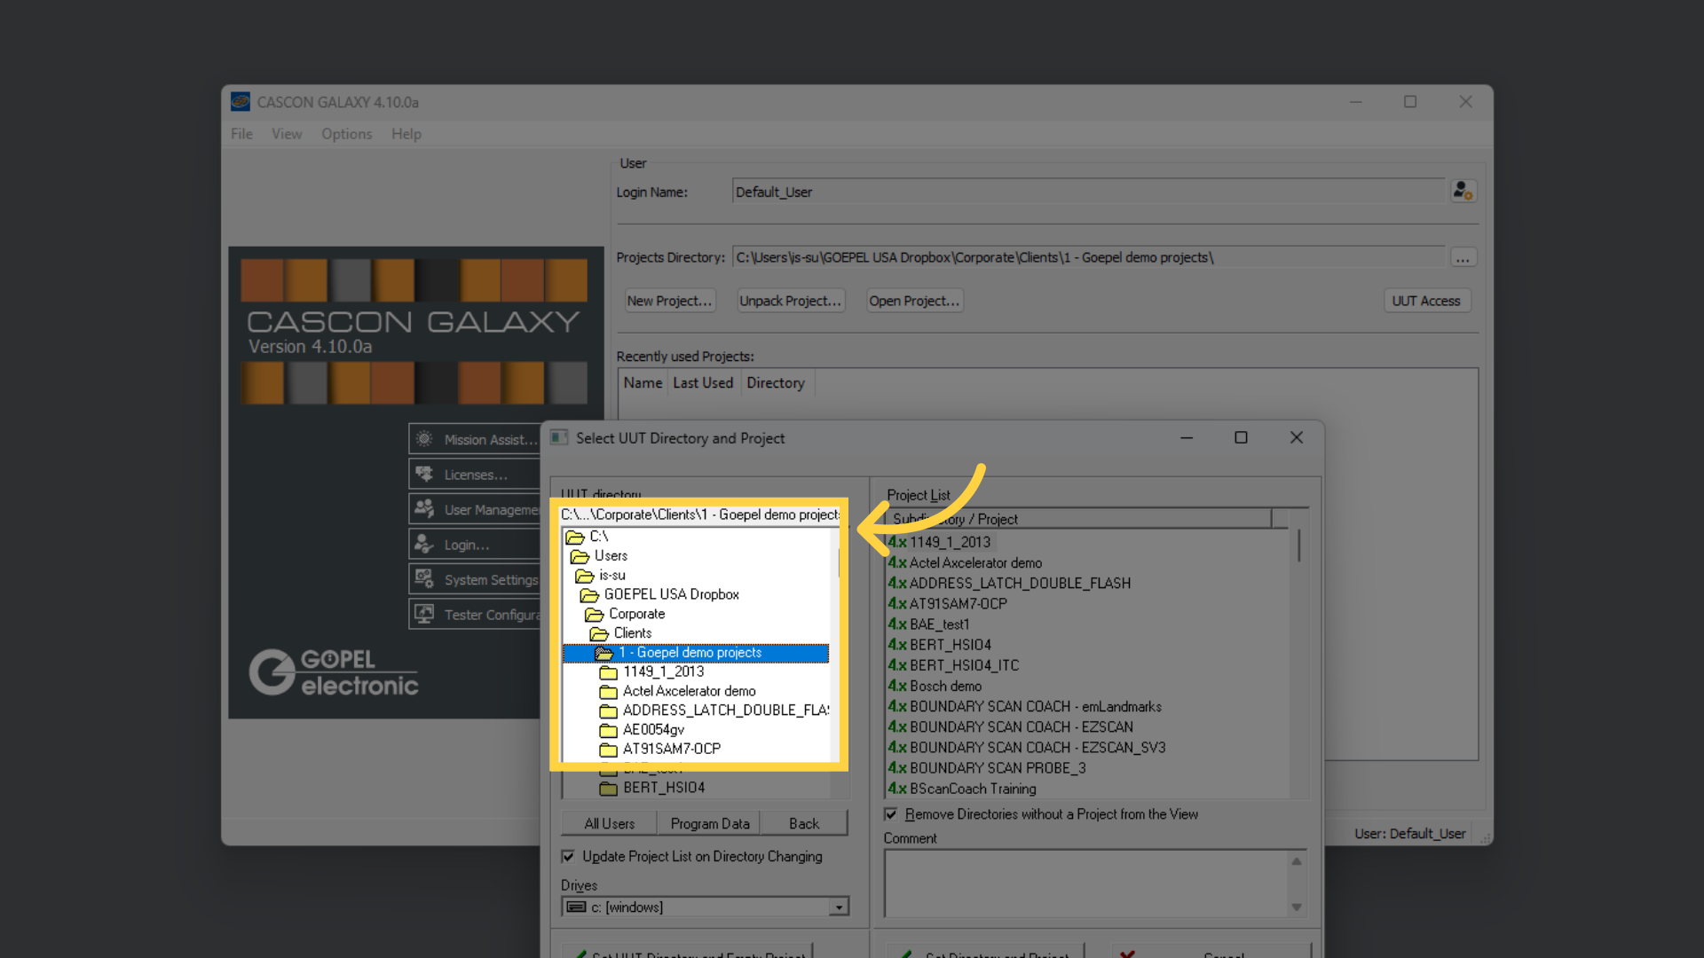Click the Mission Assist gear icon

tap(424, 439)
